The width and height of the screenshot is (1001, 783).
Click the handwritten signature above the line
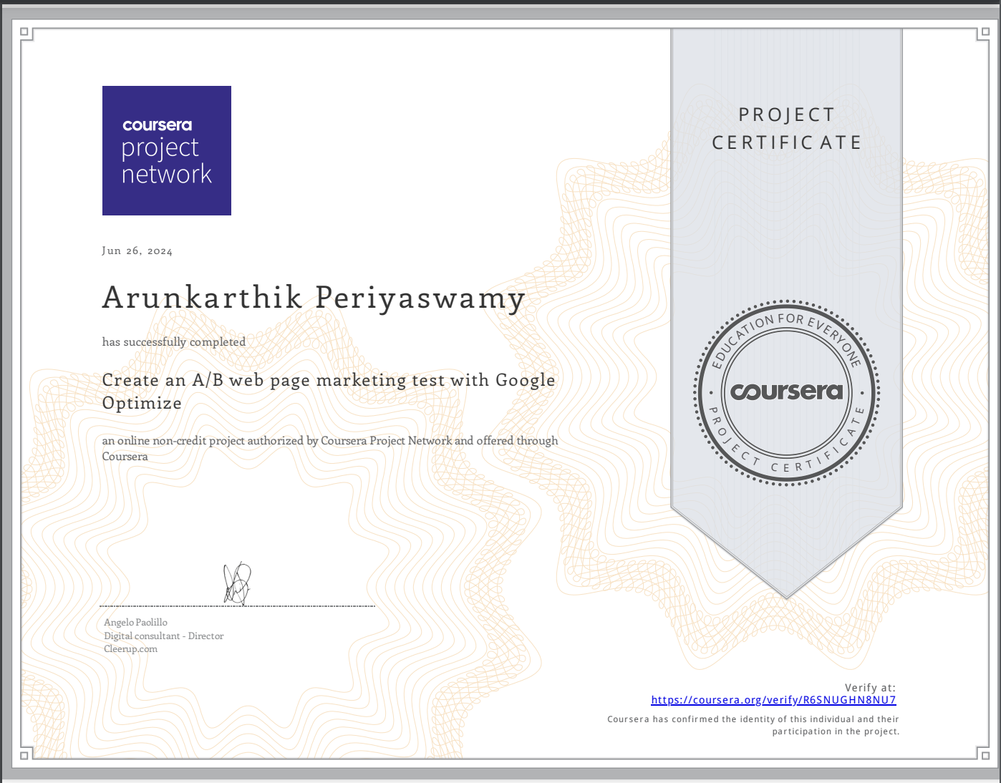[237, 583]
